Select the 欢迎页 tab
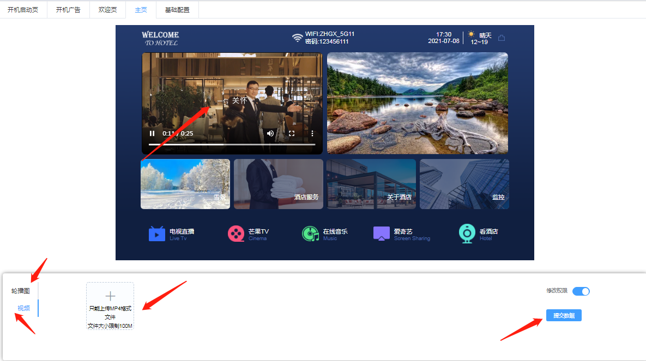Viewport: 646px width, 361px height. coord(107,10)
